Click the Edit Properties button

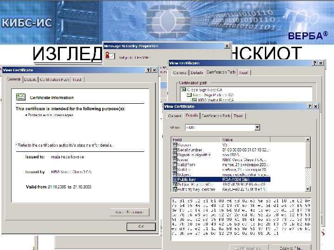point(248,248)
